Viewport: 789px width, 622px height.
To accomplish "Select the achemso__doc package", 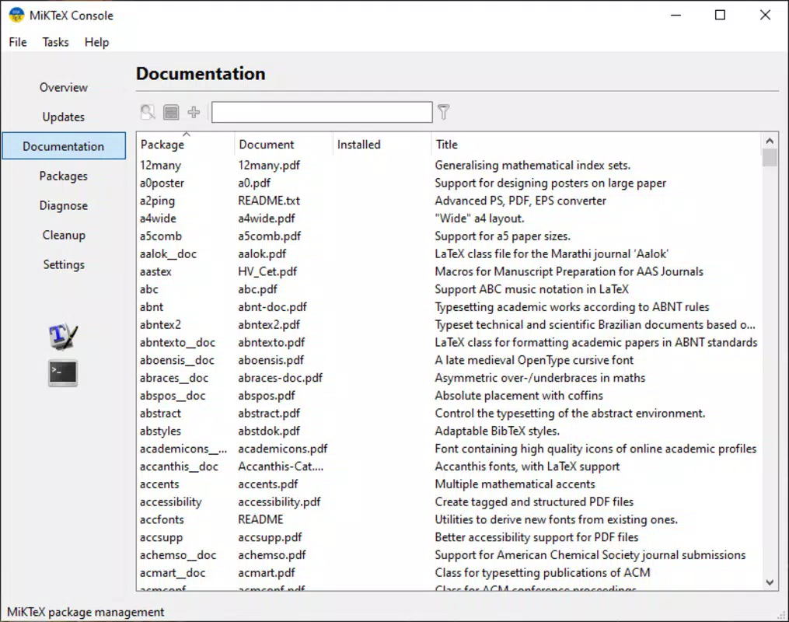I will tap(178, 555).
